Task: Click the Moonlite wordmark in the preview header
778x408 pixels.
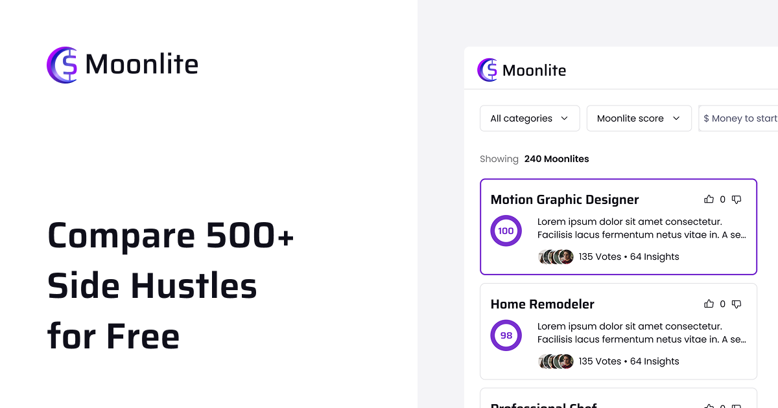Action: pos(535,69)
